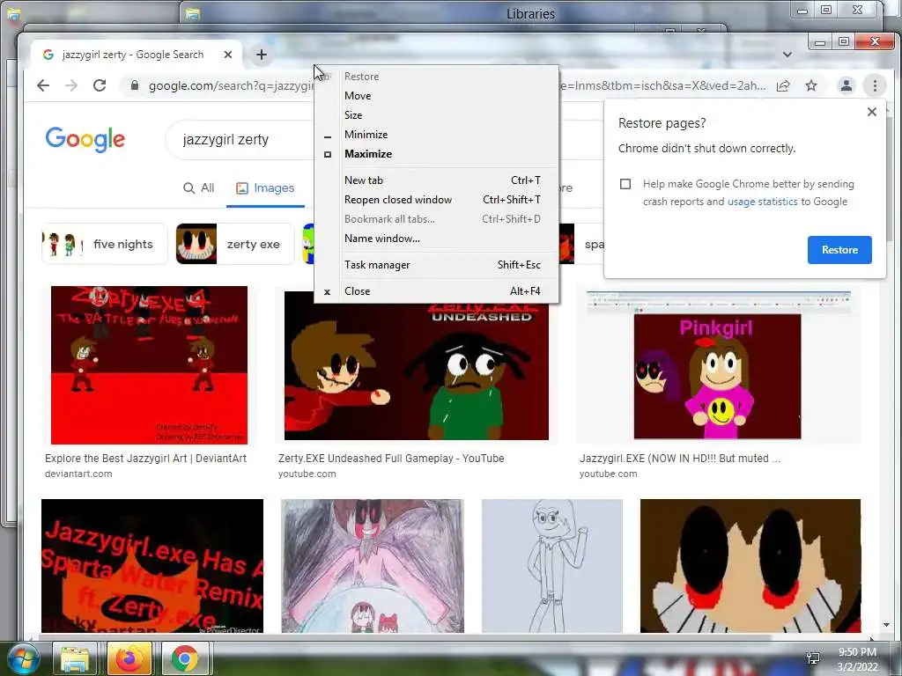Viewport: 902px width, 676px height.
Task: Open Zerty.EXE Undeashed Full Gameplay link
Action: click(391, 459)
